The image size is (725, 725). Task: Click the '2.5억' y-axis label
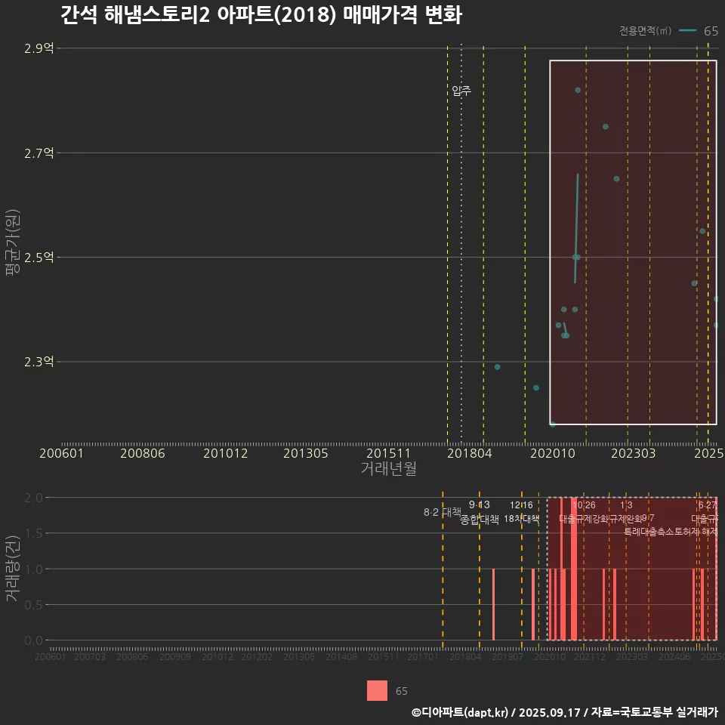point(39,258)
